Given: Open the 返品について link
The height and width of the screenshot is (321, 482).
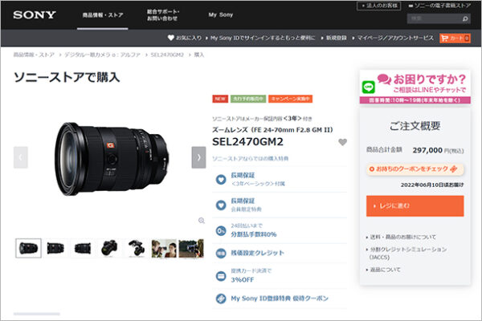Looking at the screenshot, I should pyautogui.click(x=383, y=270).
